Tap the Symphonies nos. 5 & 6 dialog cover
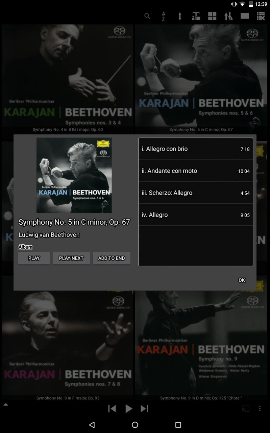Screen dimensions: 270x433 coord(74,176)
